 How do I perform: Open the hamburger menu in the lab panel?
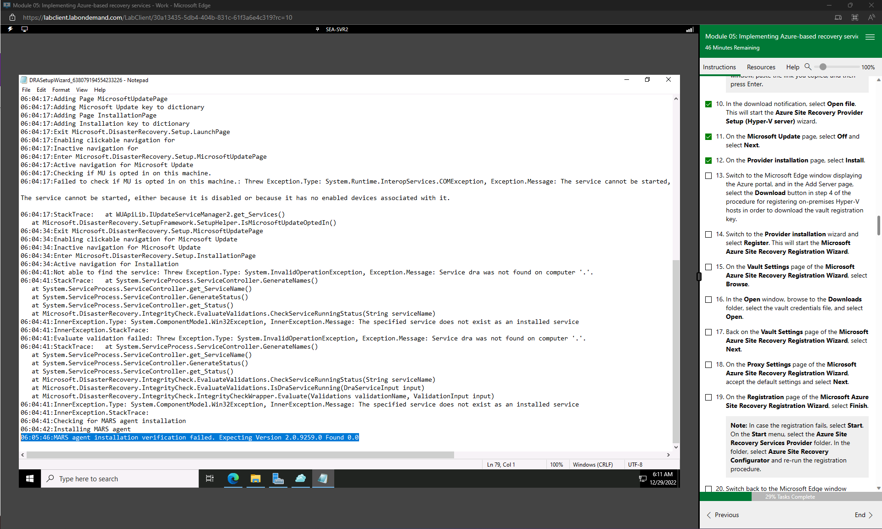click(x=871, y=37)
